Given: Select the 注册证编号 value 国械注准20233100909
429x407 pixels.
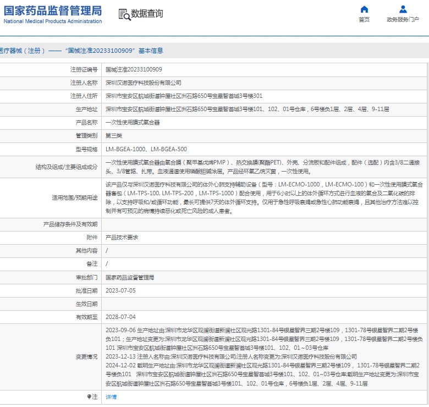Looking at the screenshot, I should coord(134,69).
